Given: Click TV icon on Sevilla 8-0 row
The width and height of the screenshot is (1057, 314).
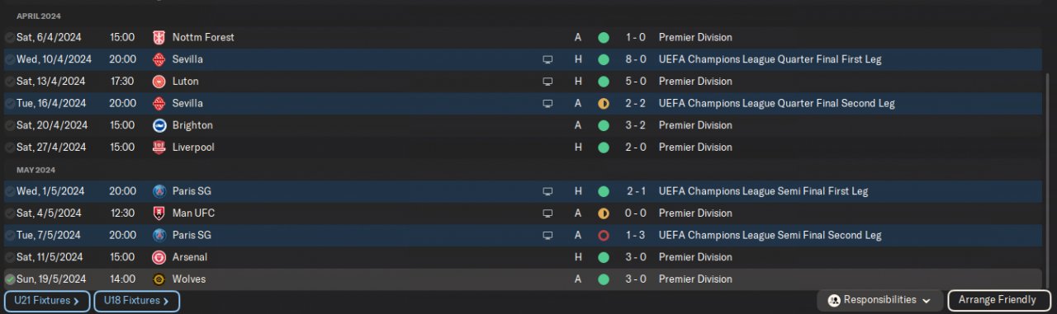Looking at the screenshot, I should tap(547, 59).
